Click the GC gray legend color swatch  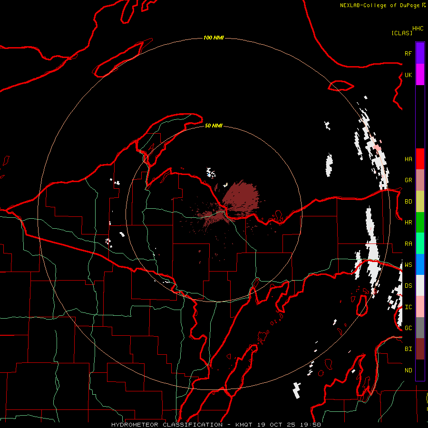tap(420, 328)
